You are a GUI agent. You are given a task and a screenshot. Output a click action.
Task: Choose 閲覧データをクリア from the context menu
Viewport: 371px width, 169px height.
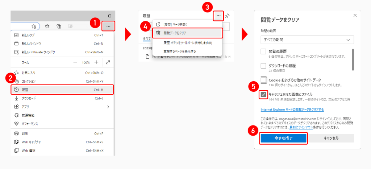point(187,33)
